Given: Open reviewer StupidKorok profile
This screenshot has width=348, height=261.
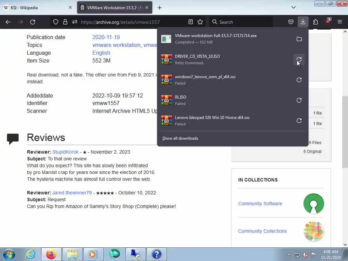Looking at the screenshot, I should tap(65, 152).
